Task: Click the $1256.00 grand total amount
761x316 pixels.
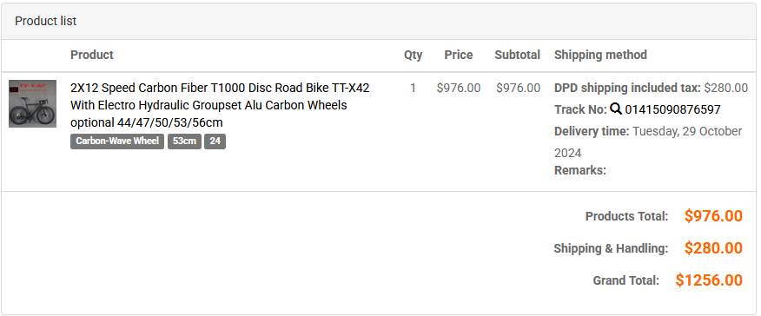Action: (x=709, y=280)
